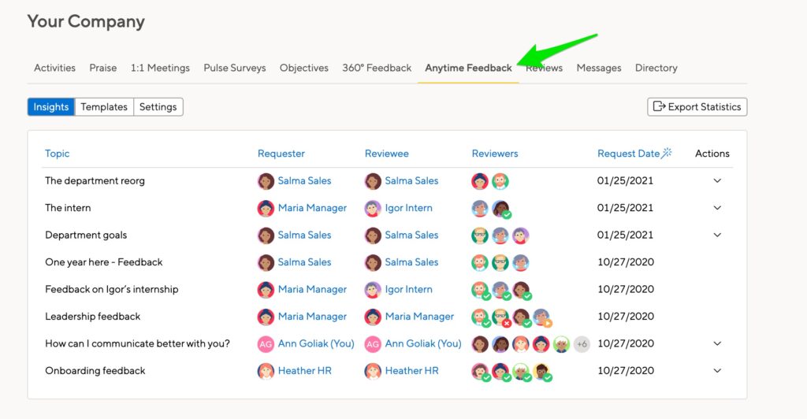Click first reviewer avatar in Igor's internship row
The height and width of the screenshot is (419, 807).
[480, 290]
